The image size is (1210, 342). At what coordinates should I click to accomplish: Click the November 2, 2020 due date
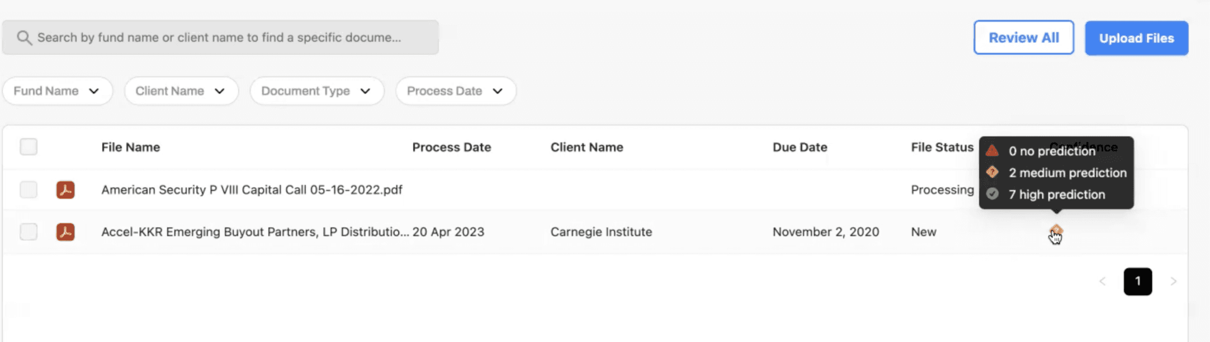(x=826, y=232)
